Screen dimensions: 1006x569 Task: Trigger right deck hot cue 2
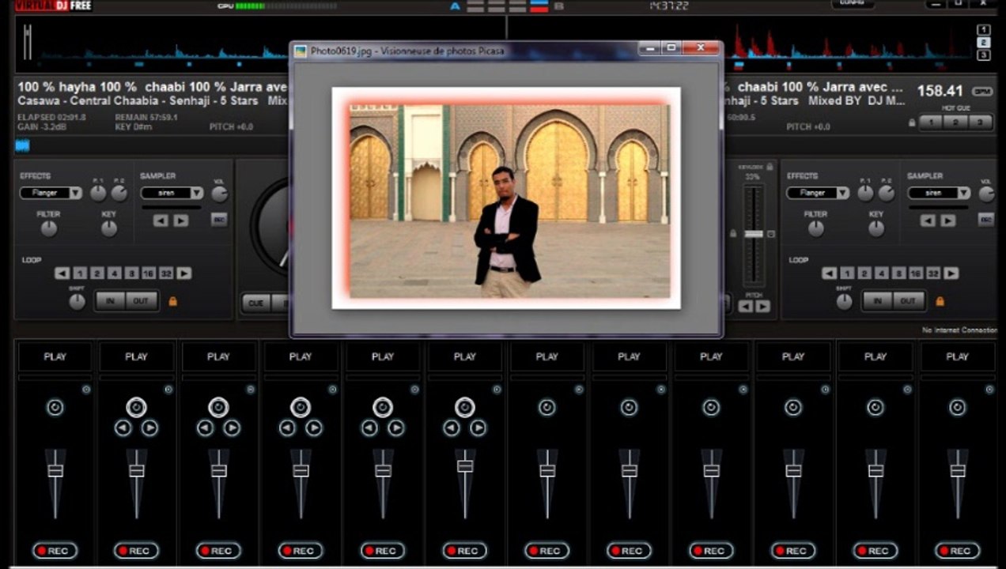pos(955,122)
